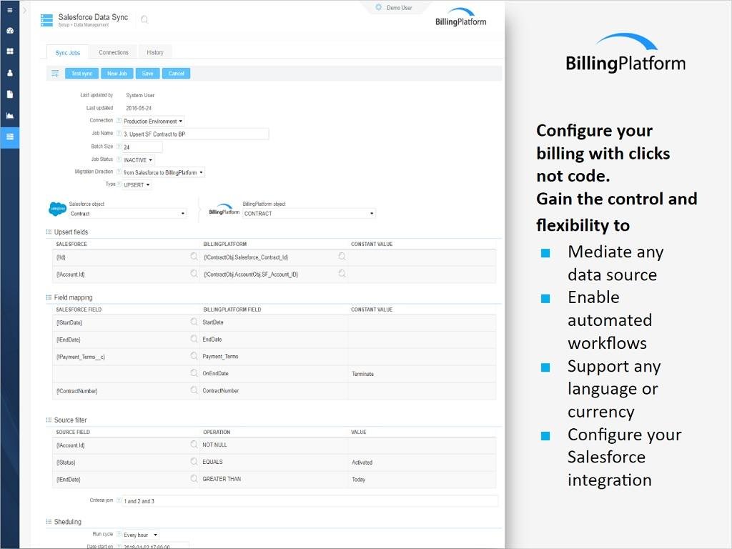This screenshot has height=549, width=732.
Task: Collapse the Source filter section
Action: tap(49, 420)
